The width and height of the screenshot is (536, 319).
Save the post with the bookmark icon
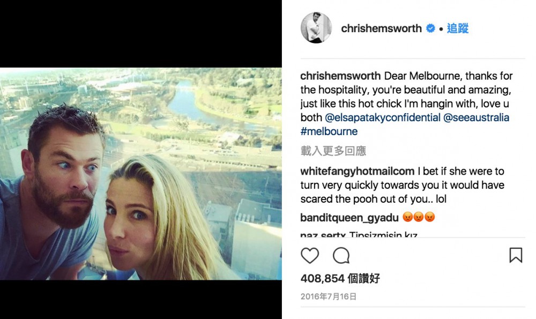516,255
